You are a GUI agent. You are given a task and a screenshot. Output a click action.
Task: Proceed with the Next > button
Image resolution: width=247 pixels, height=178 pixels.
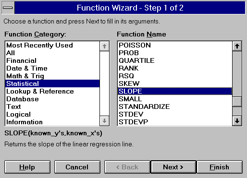pos(173,167)
